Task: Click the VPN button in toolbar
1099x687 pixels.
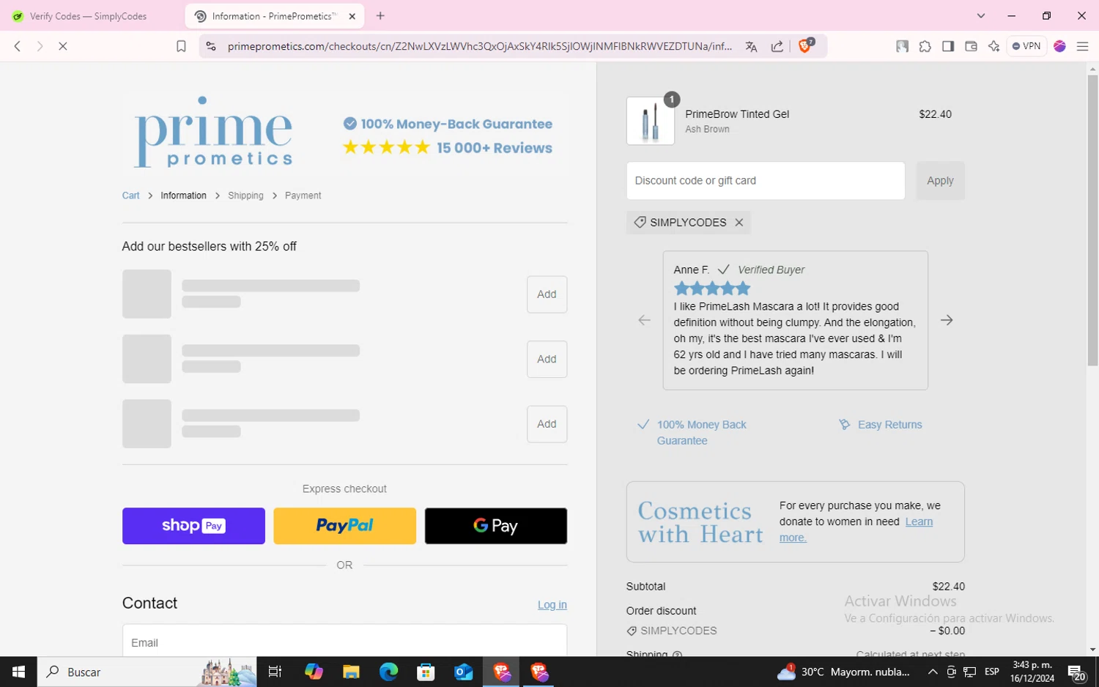Action: click(1026, 46)
